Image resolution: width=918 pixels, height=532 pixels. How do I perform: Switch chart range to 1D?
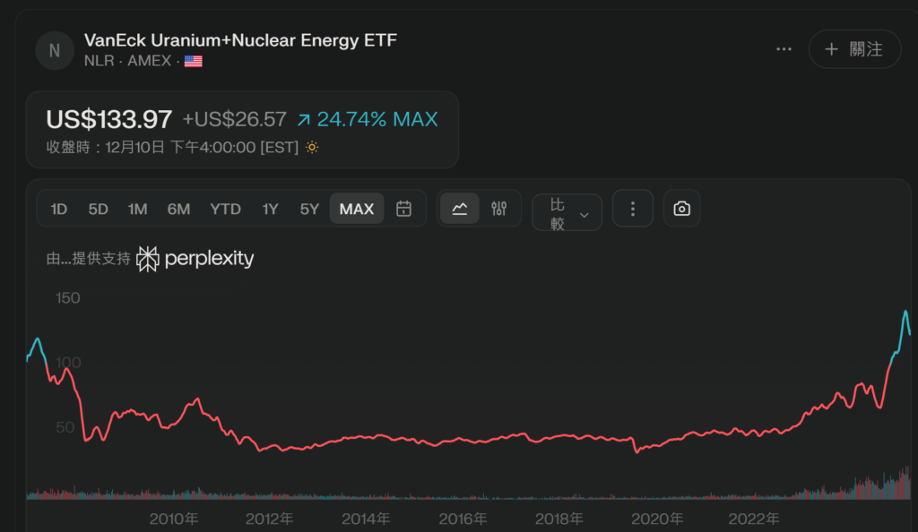pos(59,209)
